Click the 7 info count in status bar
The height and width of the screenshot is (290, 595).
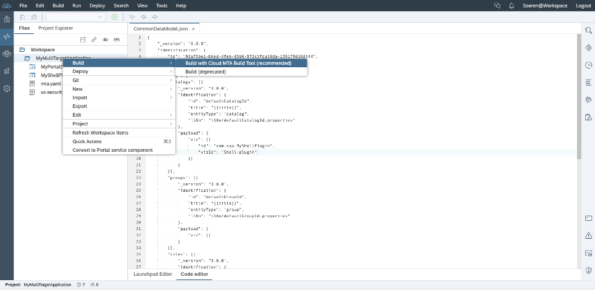[x=81, y=284]
